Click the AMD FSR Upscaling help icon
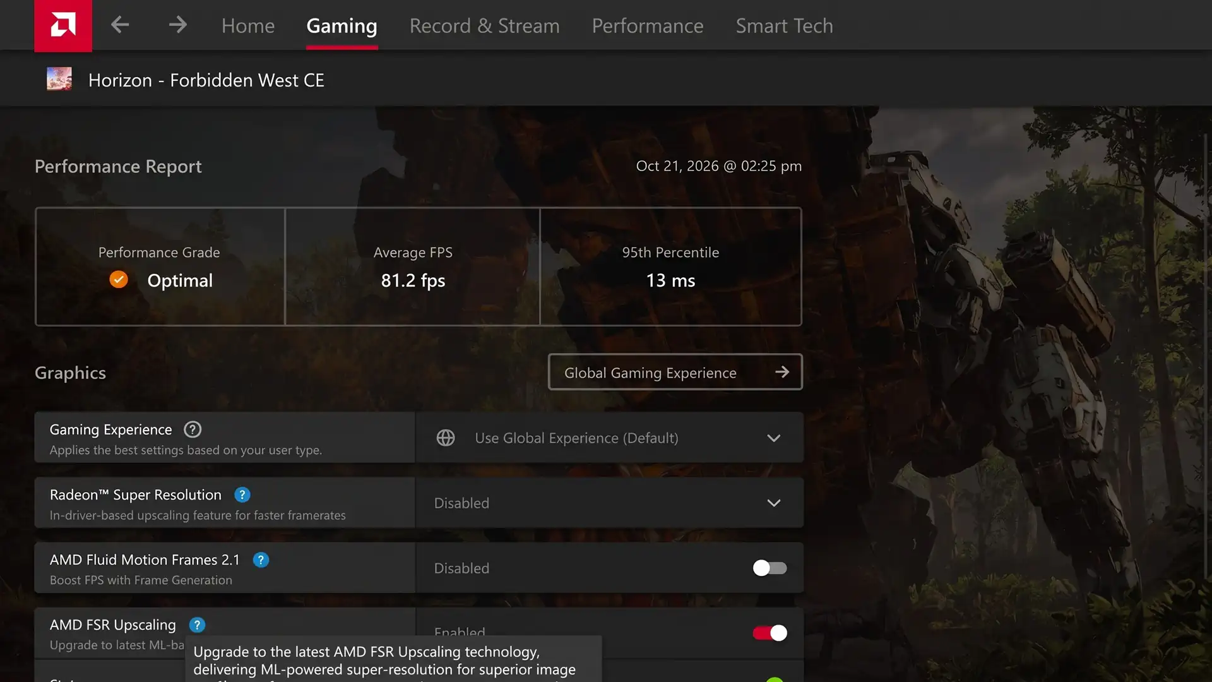 (x=197, y=625)
